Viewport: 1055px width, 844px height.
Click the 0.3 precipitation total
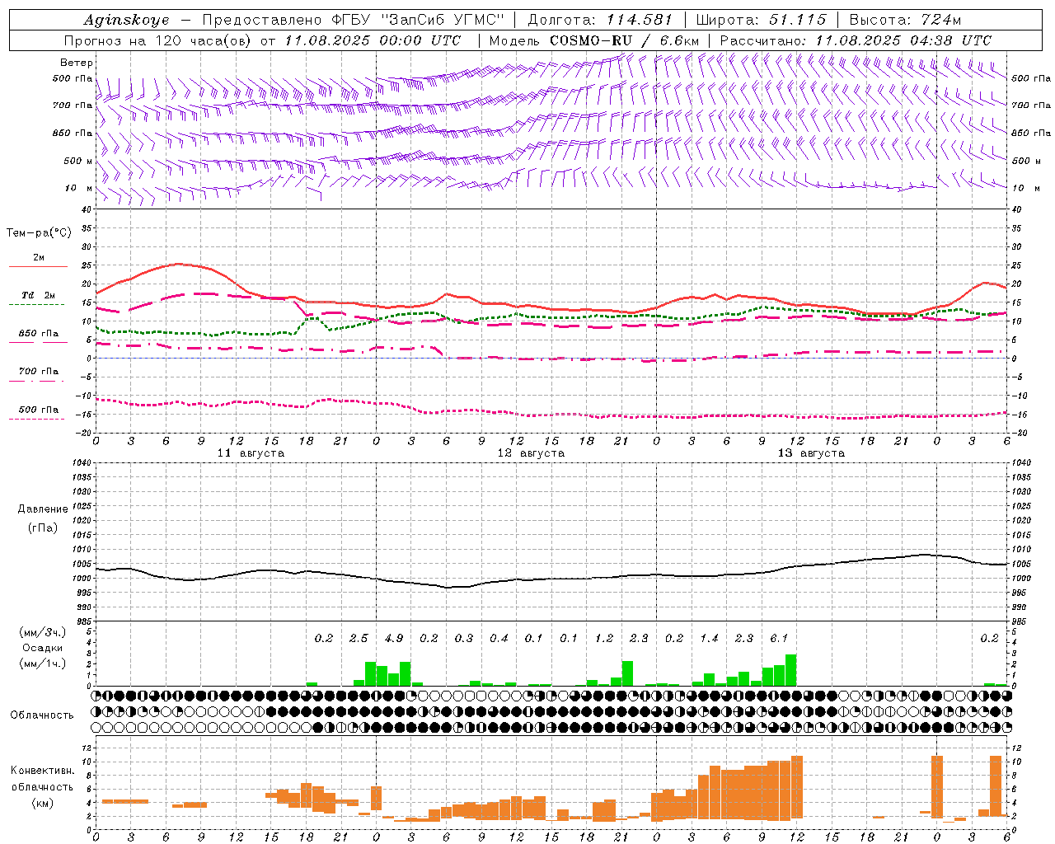click(x=464, y=638)
